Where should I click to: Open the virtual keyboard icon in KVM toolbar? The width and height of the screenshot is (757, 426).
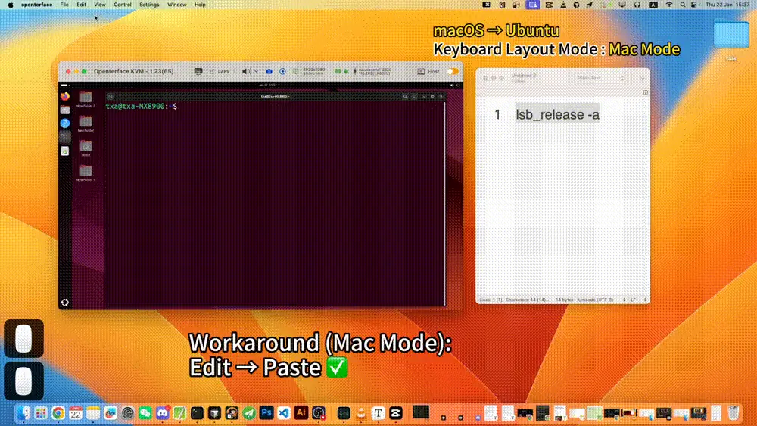(x=198, y=71)
